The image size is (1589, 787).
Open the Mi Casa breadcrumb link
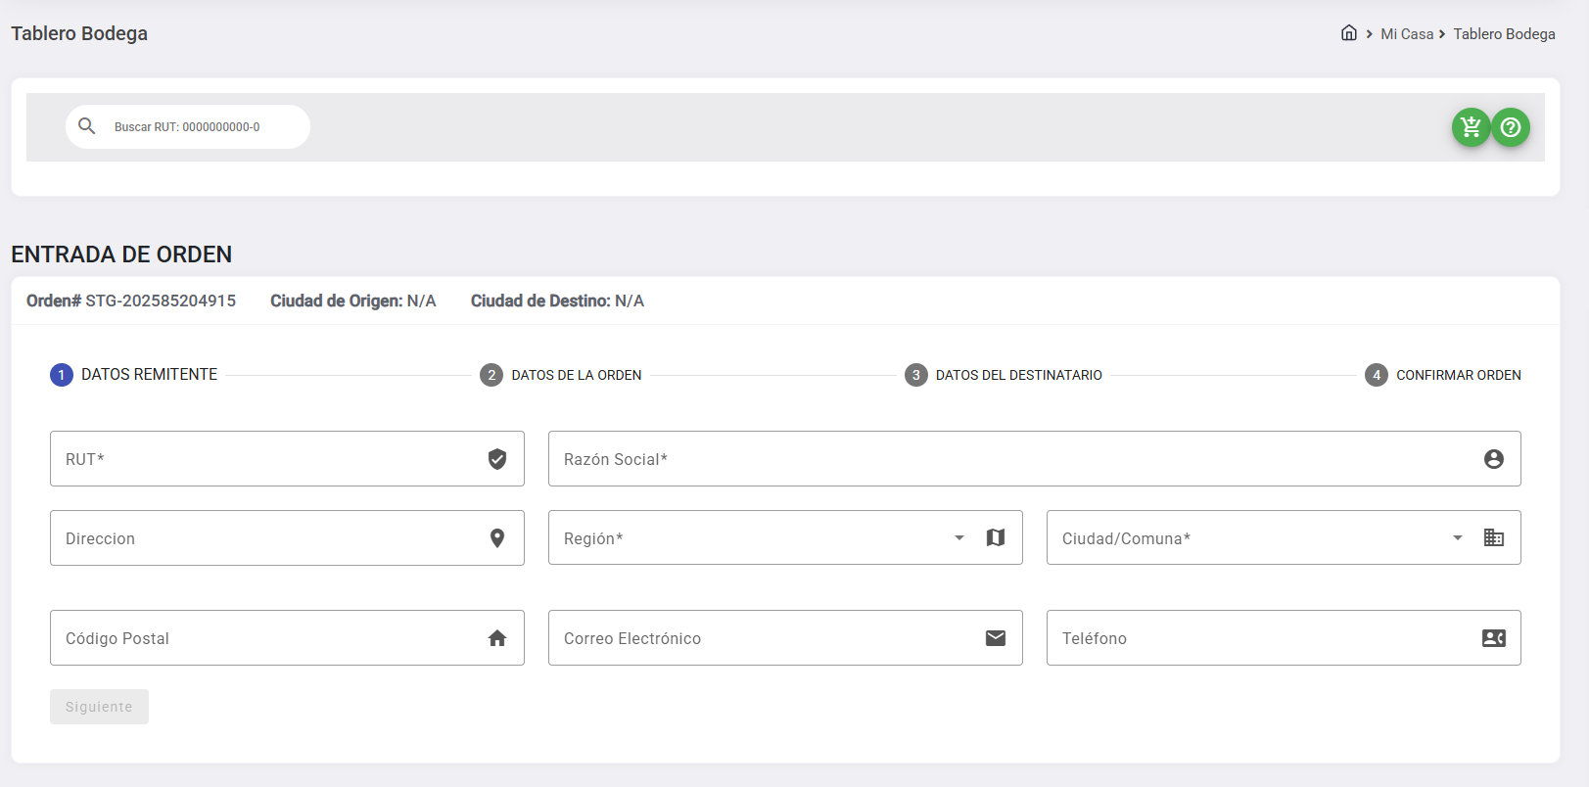coord(1406,34)
